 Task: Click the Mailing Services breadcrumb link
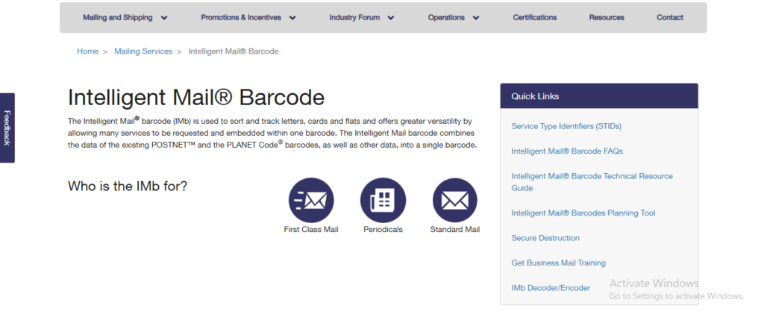point(143,51)
